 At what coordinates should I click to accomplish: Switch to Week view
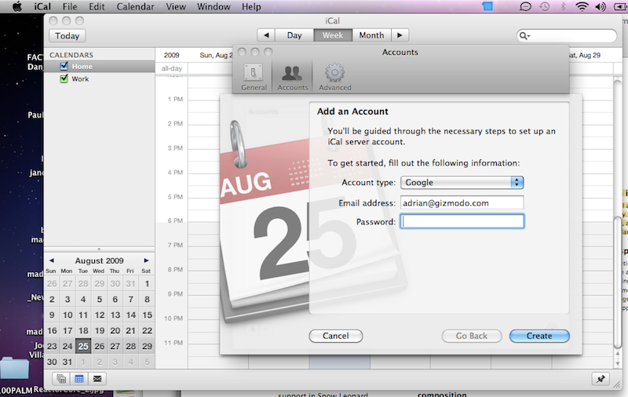pos(333,35)
